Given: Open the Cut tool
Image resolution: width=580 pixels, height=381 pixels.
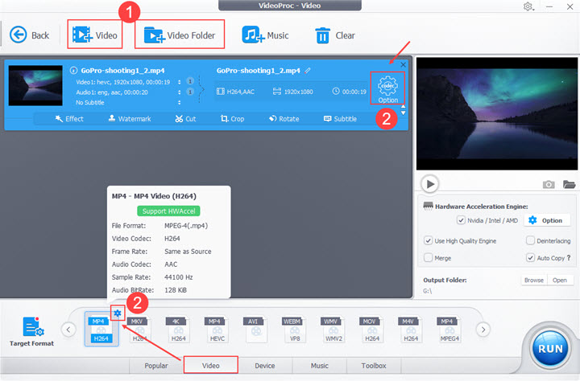Looking at the screenshot, I should point(185,118).
